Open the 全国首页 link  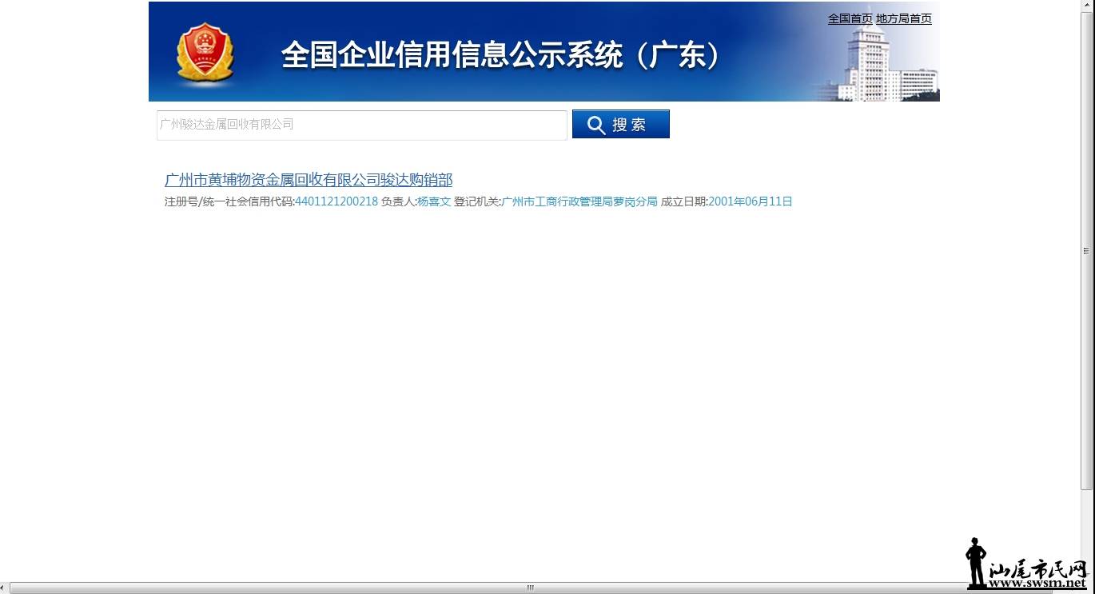850,18
